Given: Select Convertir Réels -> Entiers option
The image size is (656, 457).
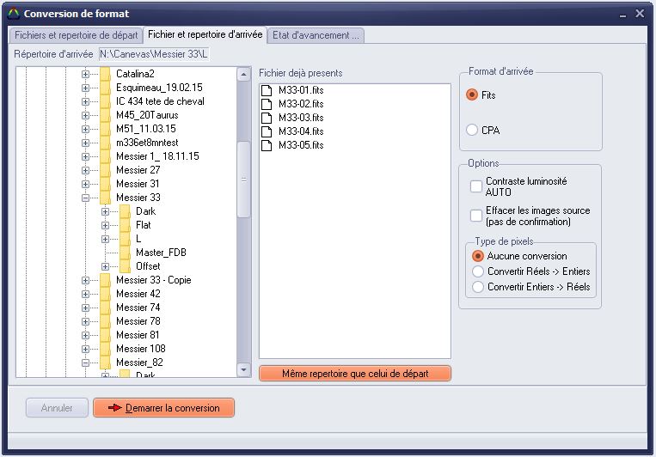Looking at the screenshot, I should pyautogui.click(x=478, y=271).
